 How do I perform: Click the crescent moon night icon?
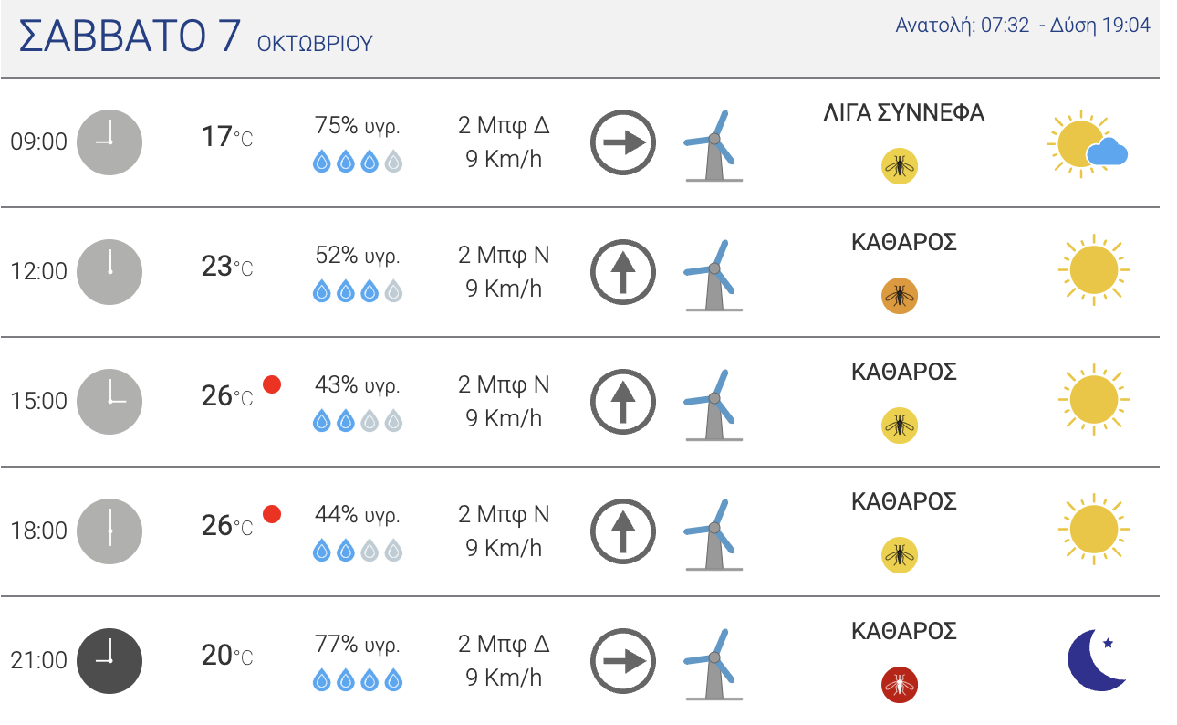click(1098, 660)
